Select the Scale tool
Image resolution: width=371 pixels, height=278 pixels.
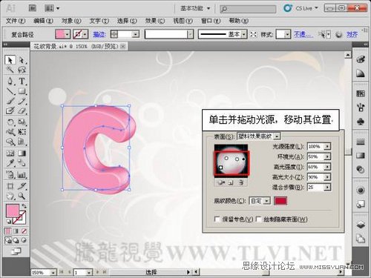(22, 122)
